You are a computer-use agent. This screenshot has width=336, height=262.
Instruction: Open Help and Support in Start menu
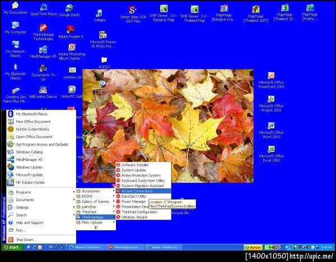(x=41, y=222)
